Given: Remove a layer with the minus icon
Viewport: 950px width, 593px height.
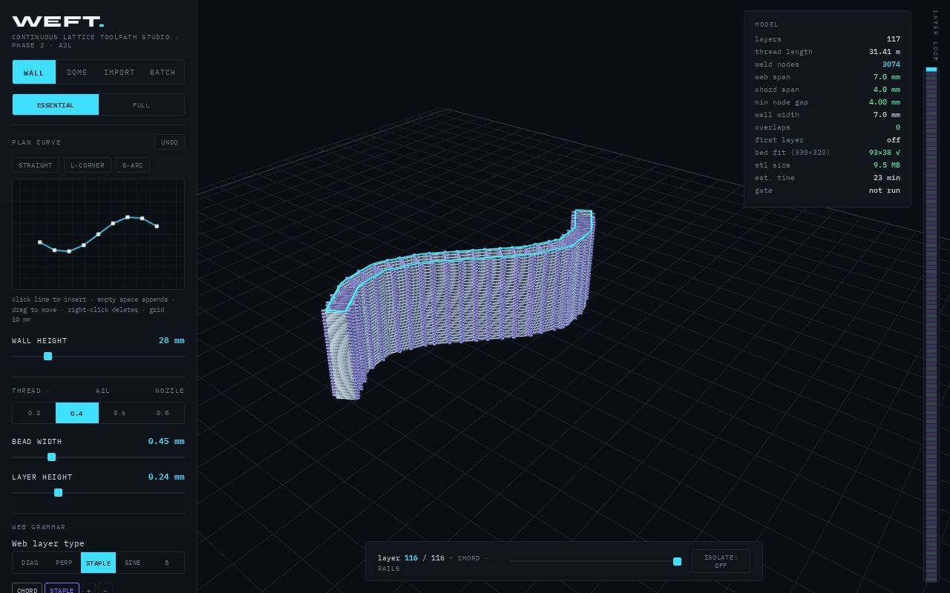Looking at the screenshot, I should click(x=105, y=589).
